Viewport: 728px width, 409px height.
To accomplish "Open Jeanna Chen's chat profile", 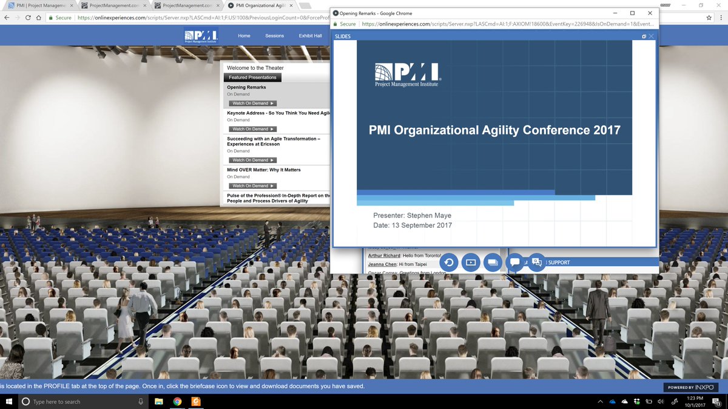I will pos(382,264).
